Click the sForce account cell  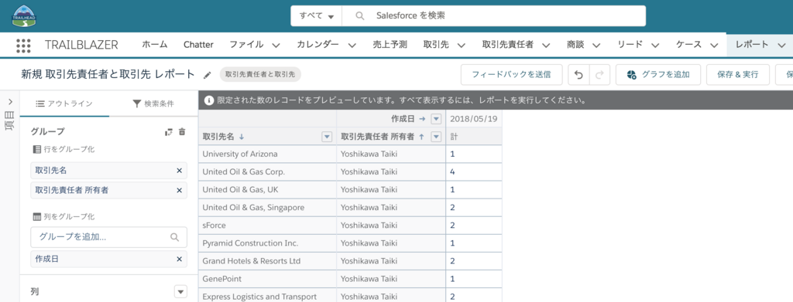267,226
